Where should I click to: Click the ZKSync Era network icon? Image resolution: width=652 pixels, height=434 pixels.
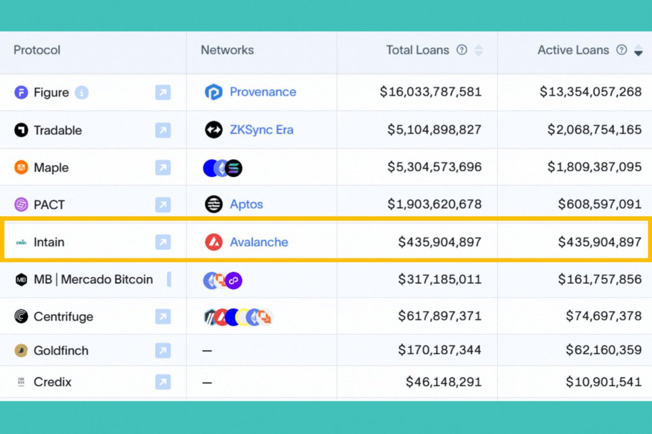214,130
